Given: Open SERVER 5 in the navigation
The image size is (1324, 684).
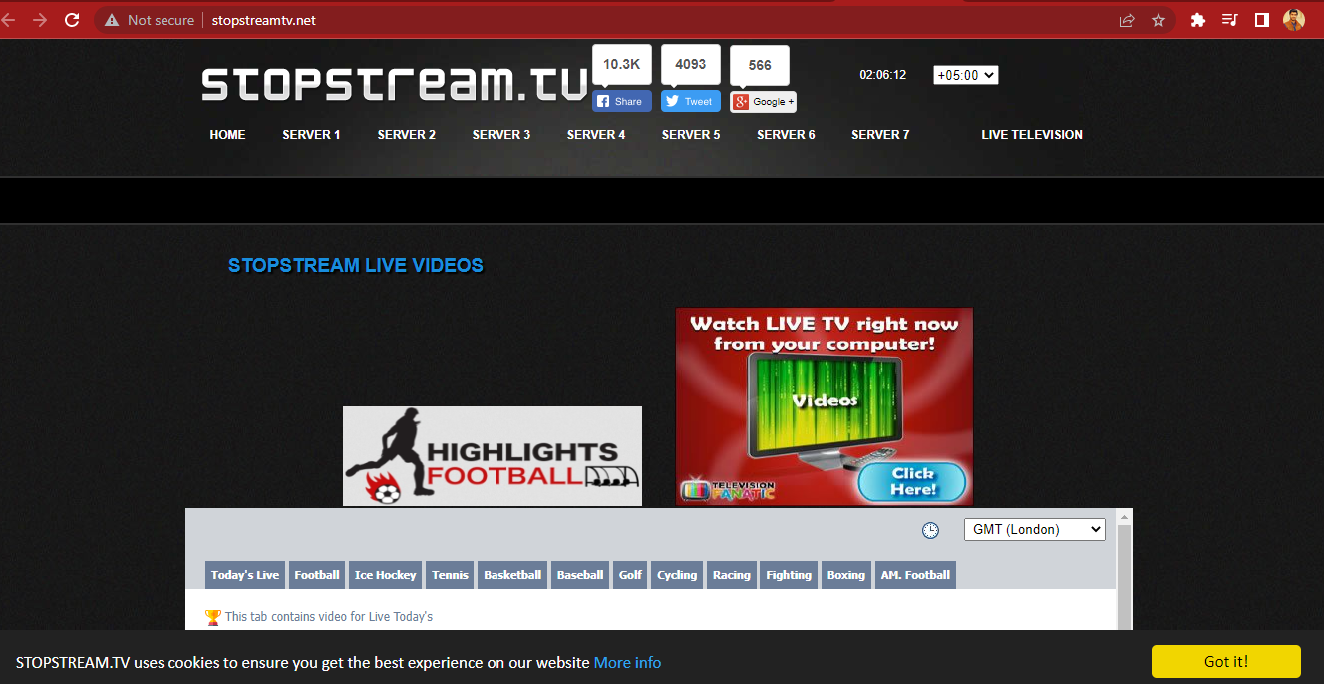Looking at the screenshot, I should [x=691, y=135].
